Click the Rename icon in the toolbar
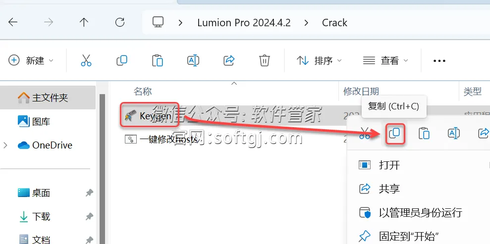The height and width of the screenshot is (244, 490). tap(193, 60)
